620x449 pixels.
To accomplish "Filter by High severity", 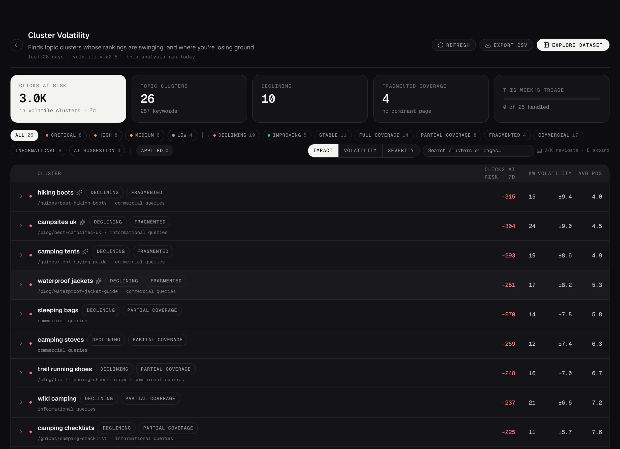I will [x=106, y=135].
